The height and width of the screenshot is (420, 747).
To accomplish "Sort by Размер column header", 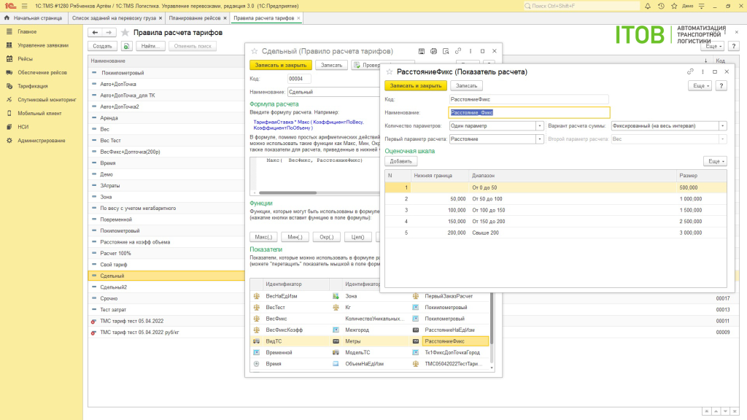I will point(701,176).
